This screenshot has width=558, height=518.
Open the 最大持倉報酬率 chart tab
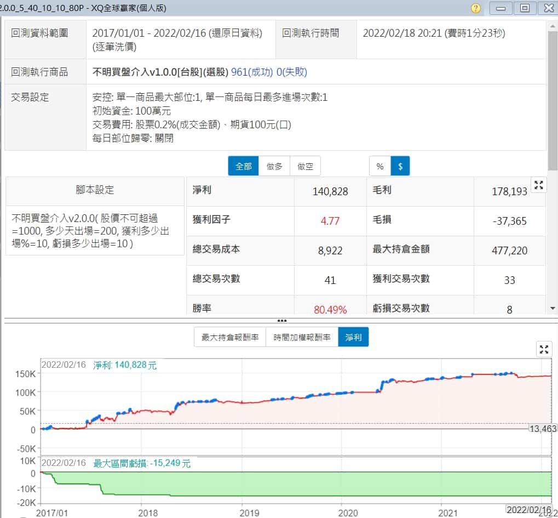tap(230, 337)
